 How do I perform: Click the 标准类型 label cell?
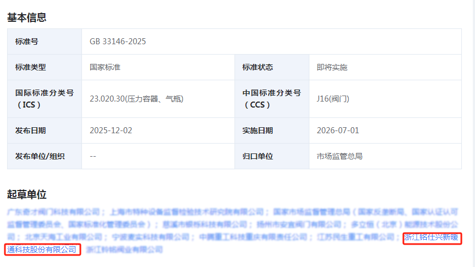coord(44,67)
